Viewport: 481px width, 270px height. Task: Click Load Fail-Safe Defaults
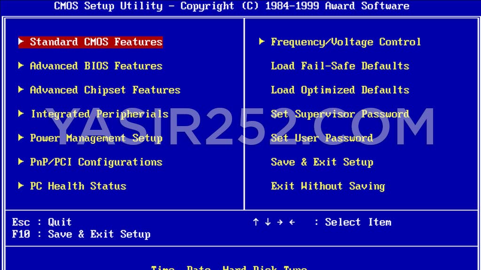(x=340, y=66)
